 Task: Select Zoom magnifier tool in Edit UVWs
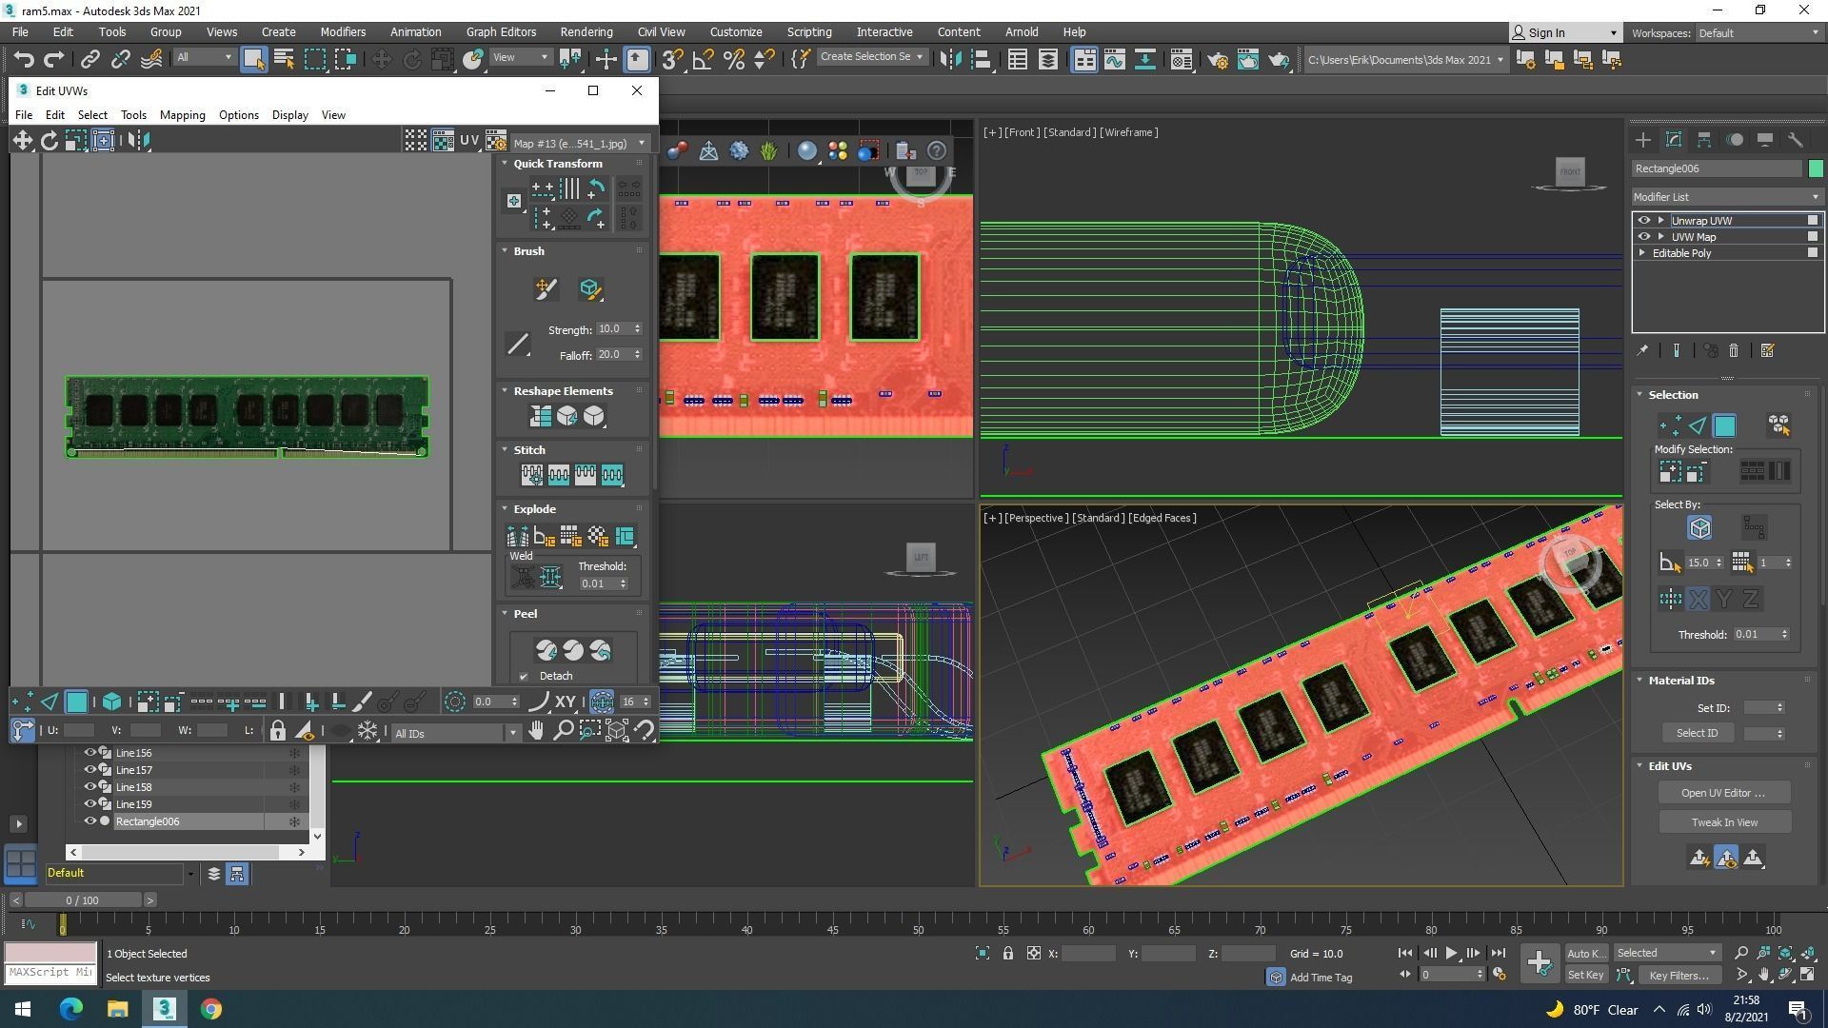pos(564,731)
